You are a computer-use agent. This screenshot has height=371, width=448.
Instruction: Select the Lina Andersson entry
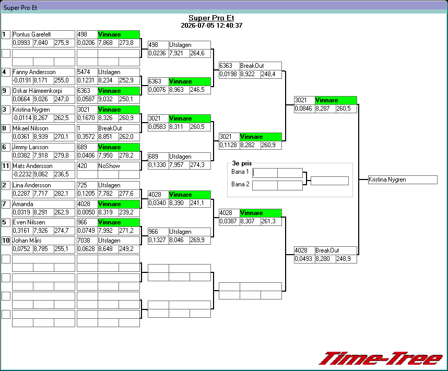click(43, 185)
